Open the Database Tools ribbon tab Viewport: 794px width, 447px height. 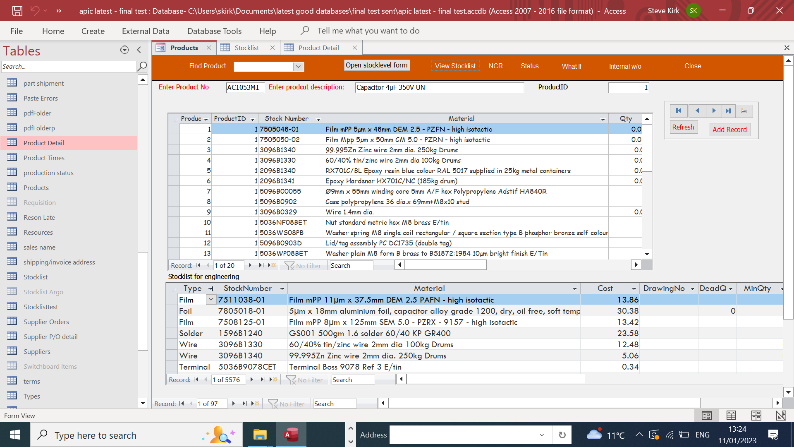(214, 31)
